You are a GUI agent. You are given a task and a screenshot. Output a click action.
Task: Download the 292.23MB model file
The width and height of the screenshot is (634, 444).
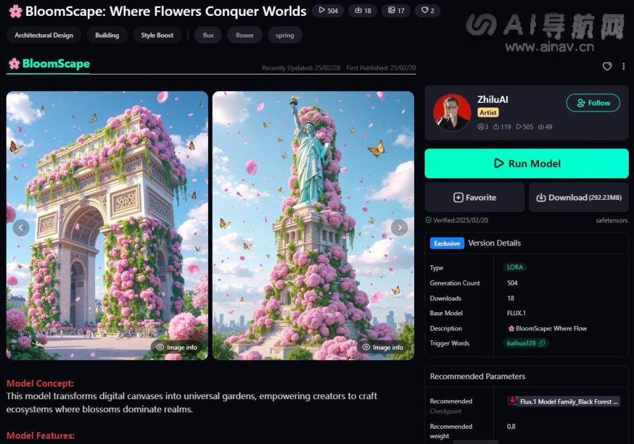tap(579, 197)
